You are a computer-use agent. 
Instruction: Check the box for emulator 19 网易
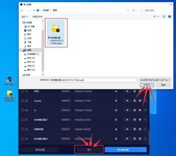coord(23,91)
